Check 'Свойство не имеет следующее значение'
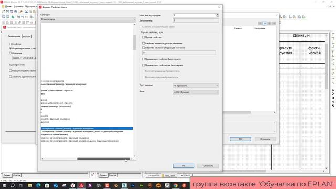The width and height of the screenshot is (336, 189). (x=143, y=48)
